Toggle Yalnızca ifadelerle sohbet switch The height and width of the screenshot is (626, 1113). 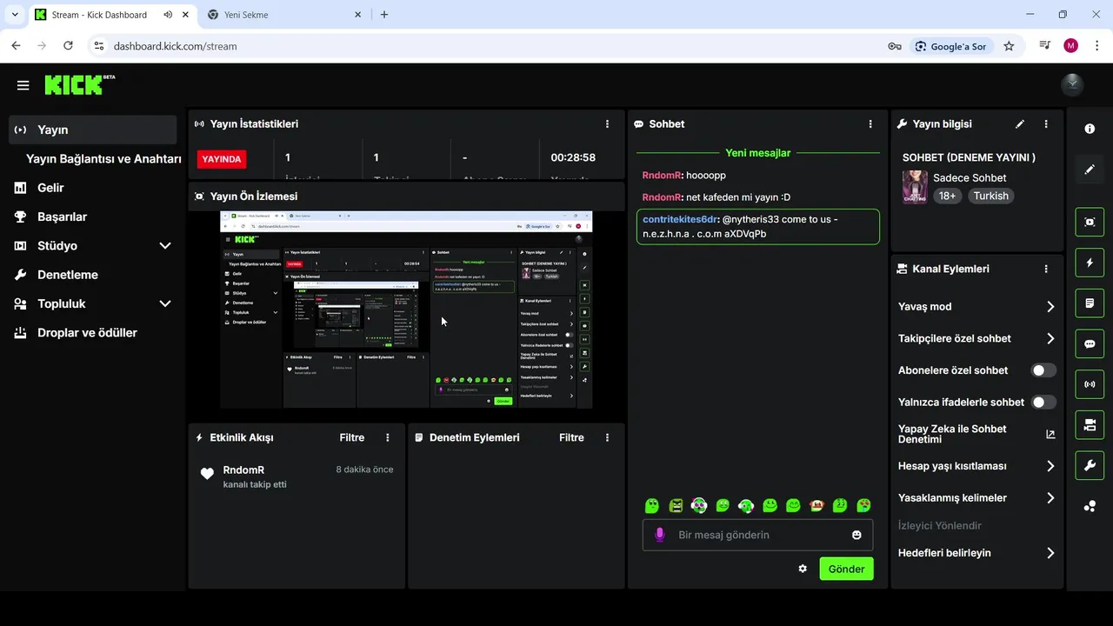[x=1043, y=403]
